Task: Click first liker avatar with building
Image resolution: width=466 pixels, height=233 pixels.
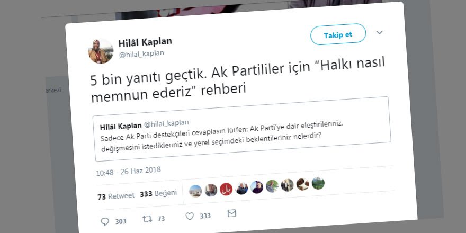Action: (195, 191)
